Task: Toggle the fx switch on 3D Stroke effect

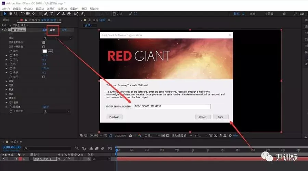Action: 5,30
